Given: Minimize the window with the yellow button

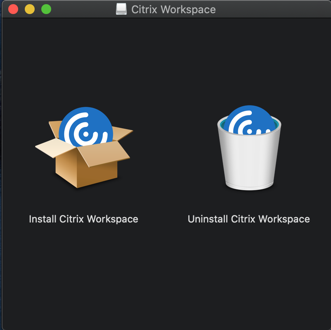Looking at the screenshot, I should 30,10.
